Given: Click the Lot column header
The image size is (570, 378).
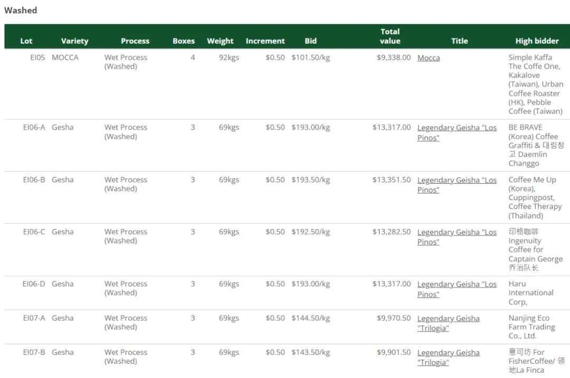Looking at the screenshot, I should pos(26,41).
